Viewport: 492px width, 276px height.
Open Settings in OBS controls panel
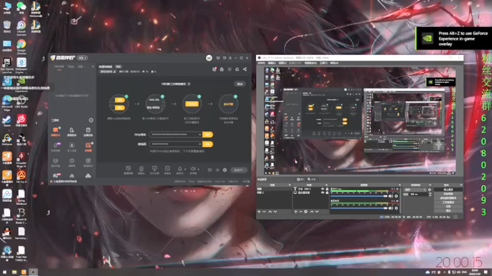tap(448, 207)
